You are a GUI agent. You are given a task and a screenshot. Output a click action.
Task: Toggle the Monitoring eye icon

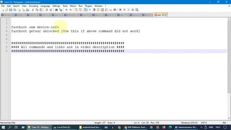pos(115,10)
